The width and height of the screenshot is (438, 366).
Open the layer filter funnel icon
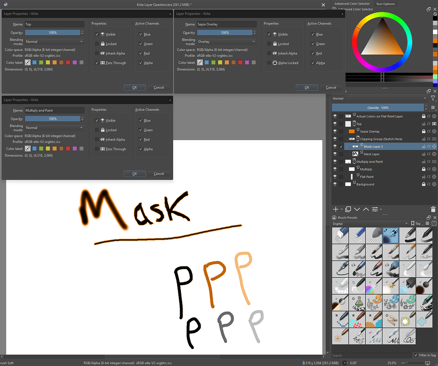tap(433, 98)
